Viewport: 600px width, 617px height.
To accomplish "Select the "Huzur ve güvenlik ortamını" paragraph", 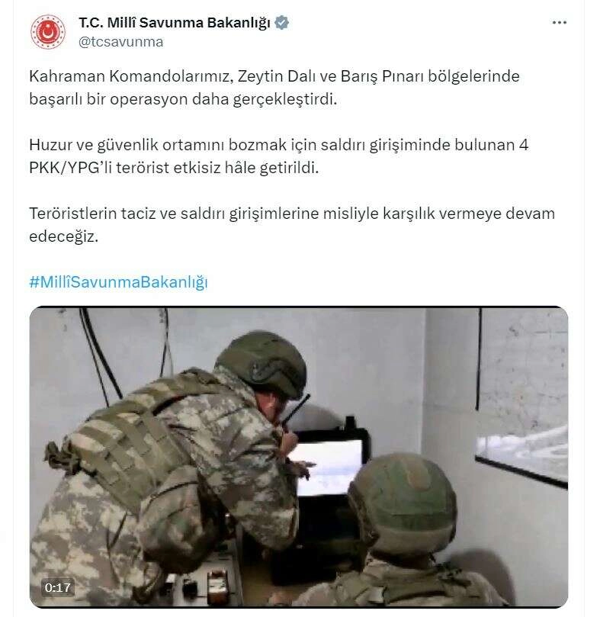I will (278, 156).
